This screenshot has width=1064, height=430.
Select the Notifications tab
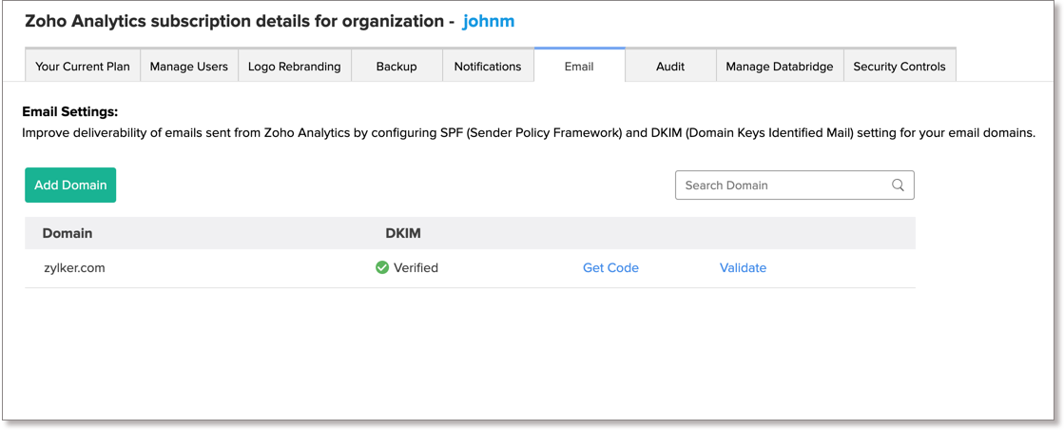(x=488, y=67)
